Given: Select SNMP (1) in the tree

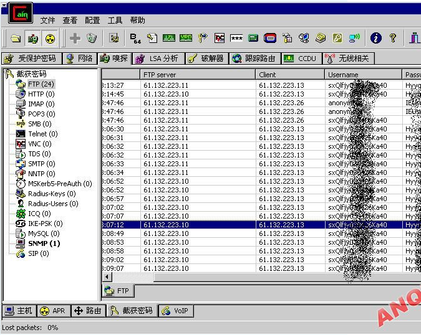Looking at the screenshot, I should click(x=44, y=243).
